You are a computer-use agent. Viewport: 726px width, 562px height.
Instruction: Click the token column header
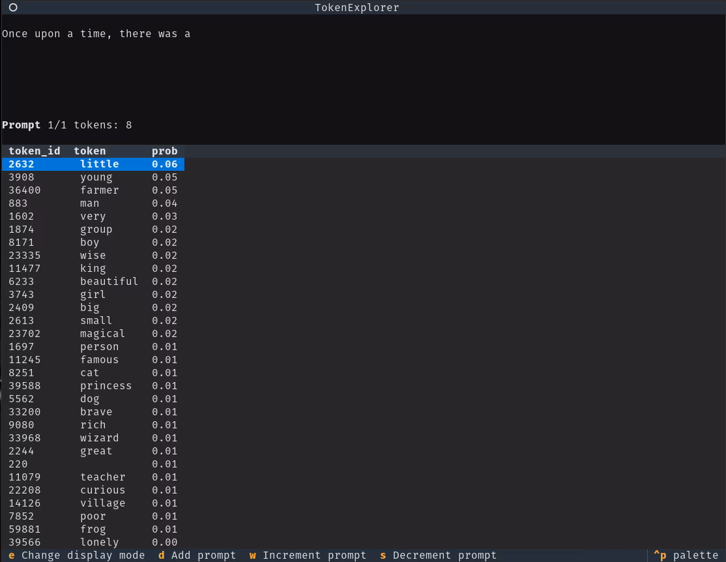pyautogui.click(x=90, y=151)
